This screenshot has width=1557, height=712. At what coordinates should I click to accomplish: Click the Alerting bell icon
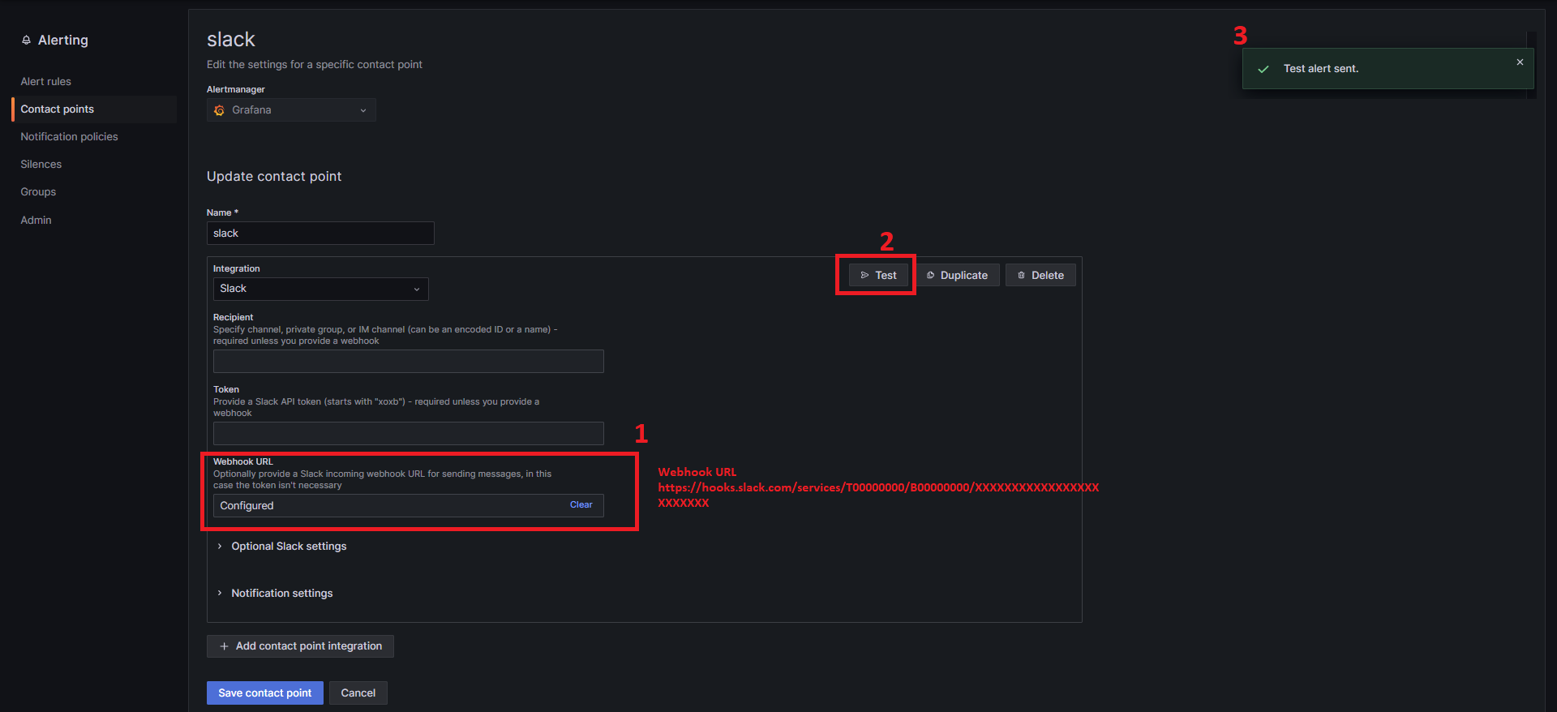coord(26,40)
